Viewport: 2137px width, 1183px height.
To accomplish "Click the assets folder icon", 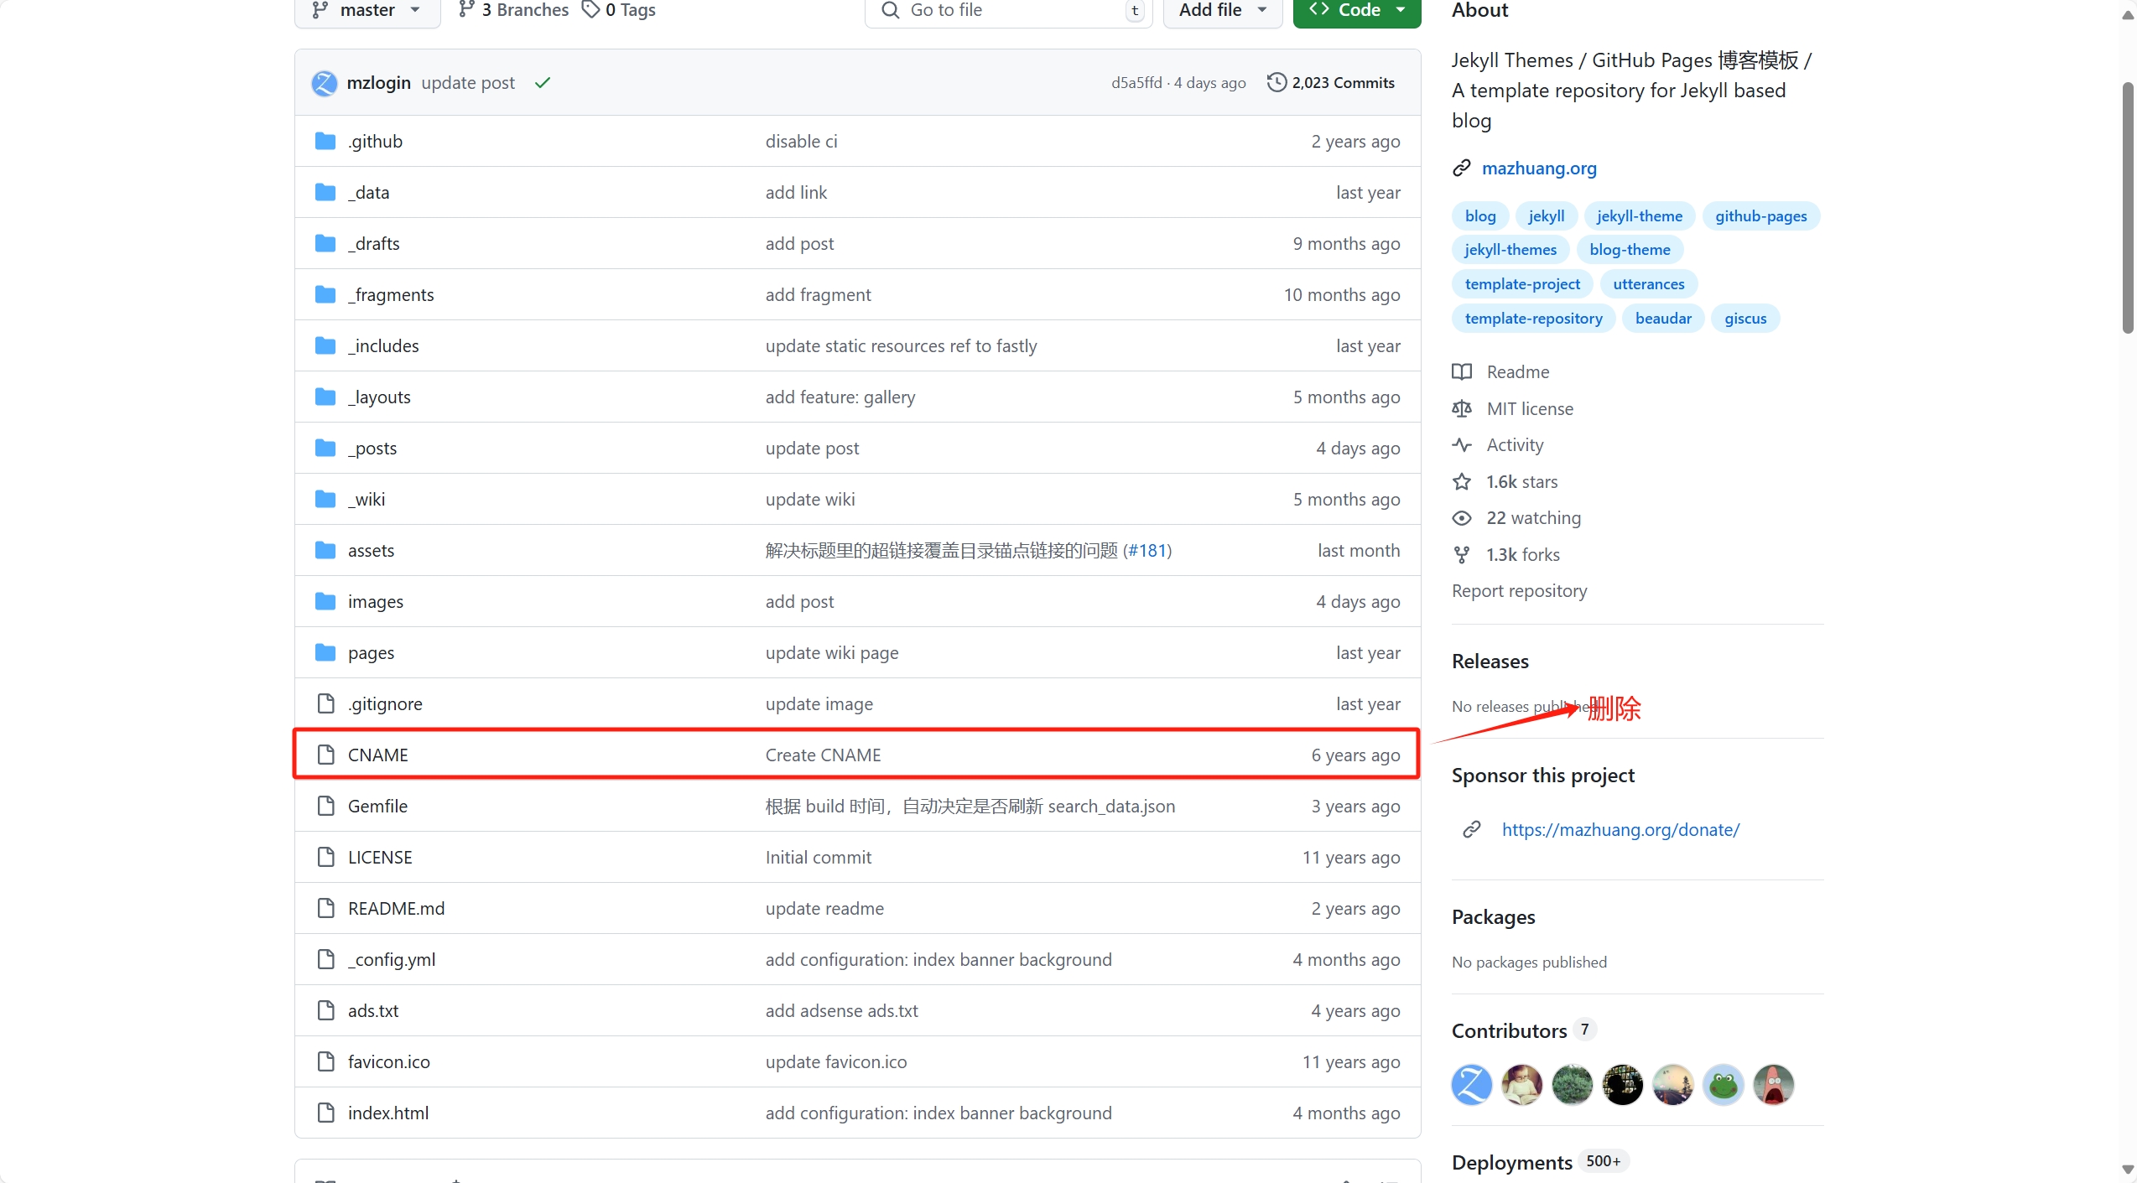I will (x=325, y=550).
